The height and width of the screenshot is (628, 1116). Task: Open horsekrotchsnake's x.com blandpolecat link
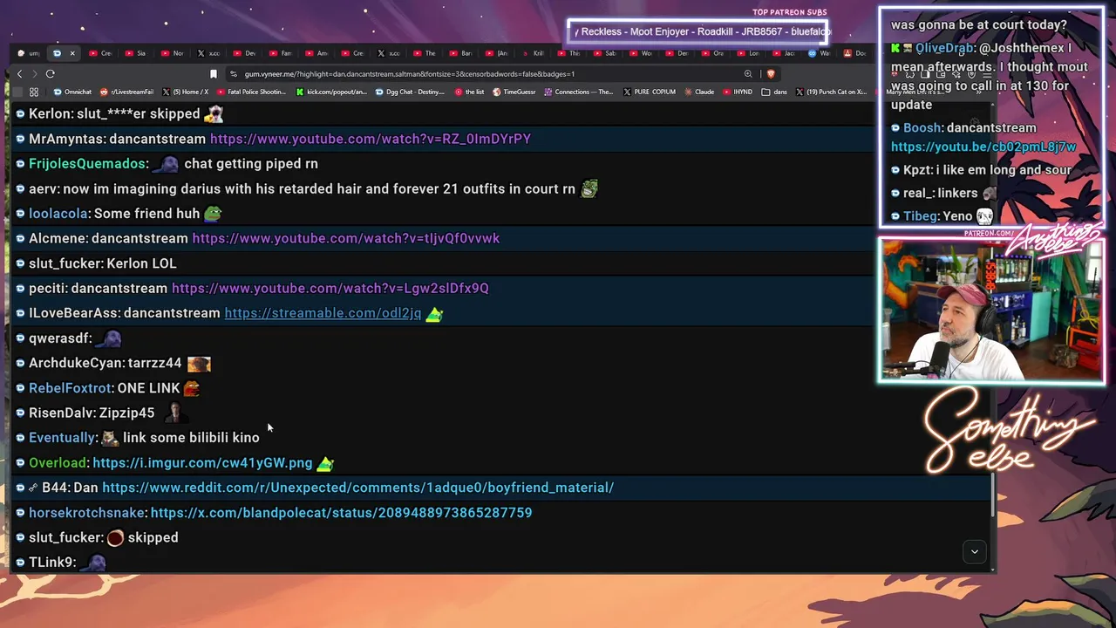click(341, 513)
